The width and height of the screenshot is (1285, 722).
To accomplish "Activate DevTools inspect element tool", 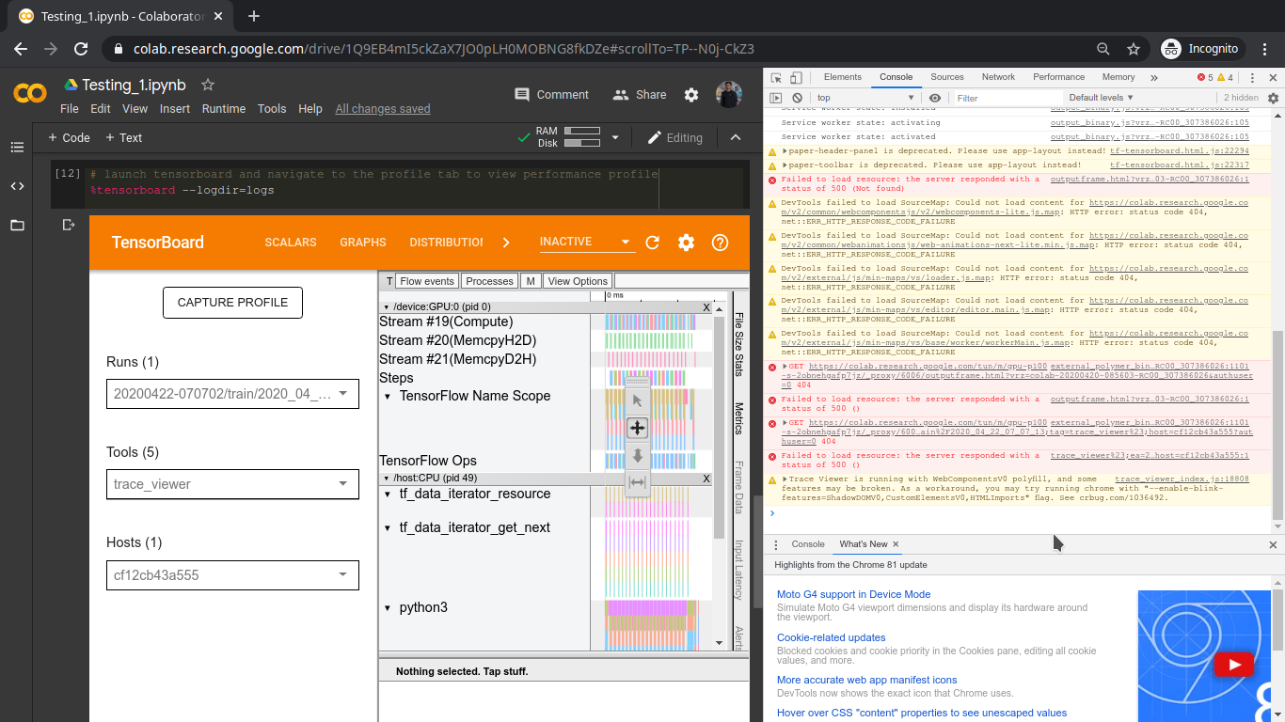I will pyautogui.click(x=776, y=78).
